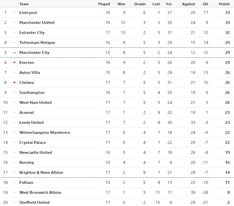Select Brighton & Hove Albion team name
Viewport: 234px width, 206px height.
tap(41, 172)
